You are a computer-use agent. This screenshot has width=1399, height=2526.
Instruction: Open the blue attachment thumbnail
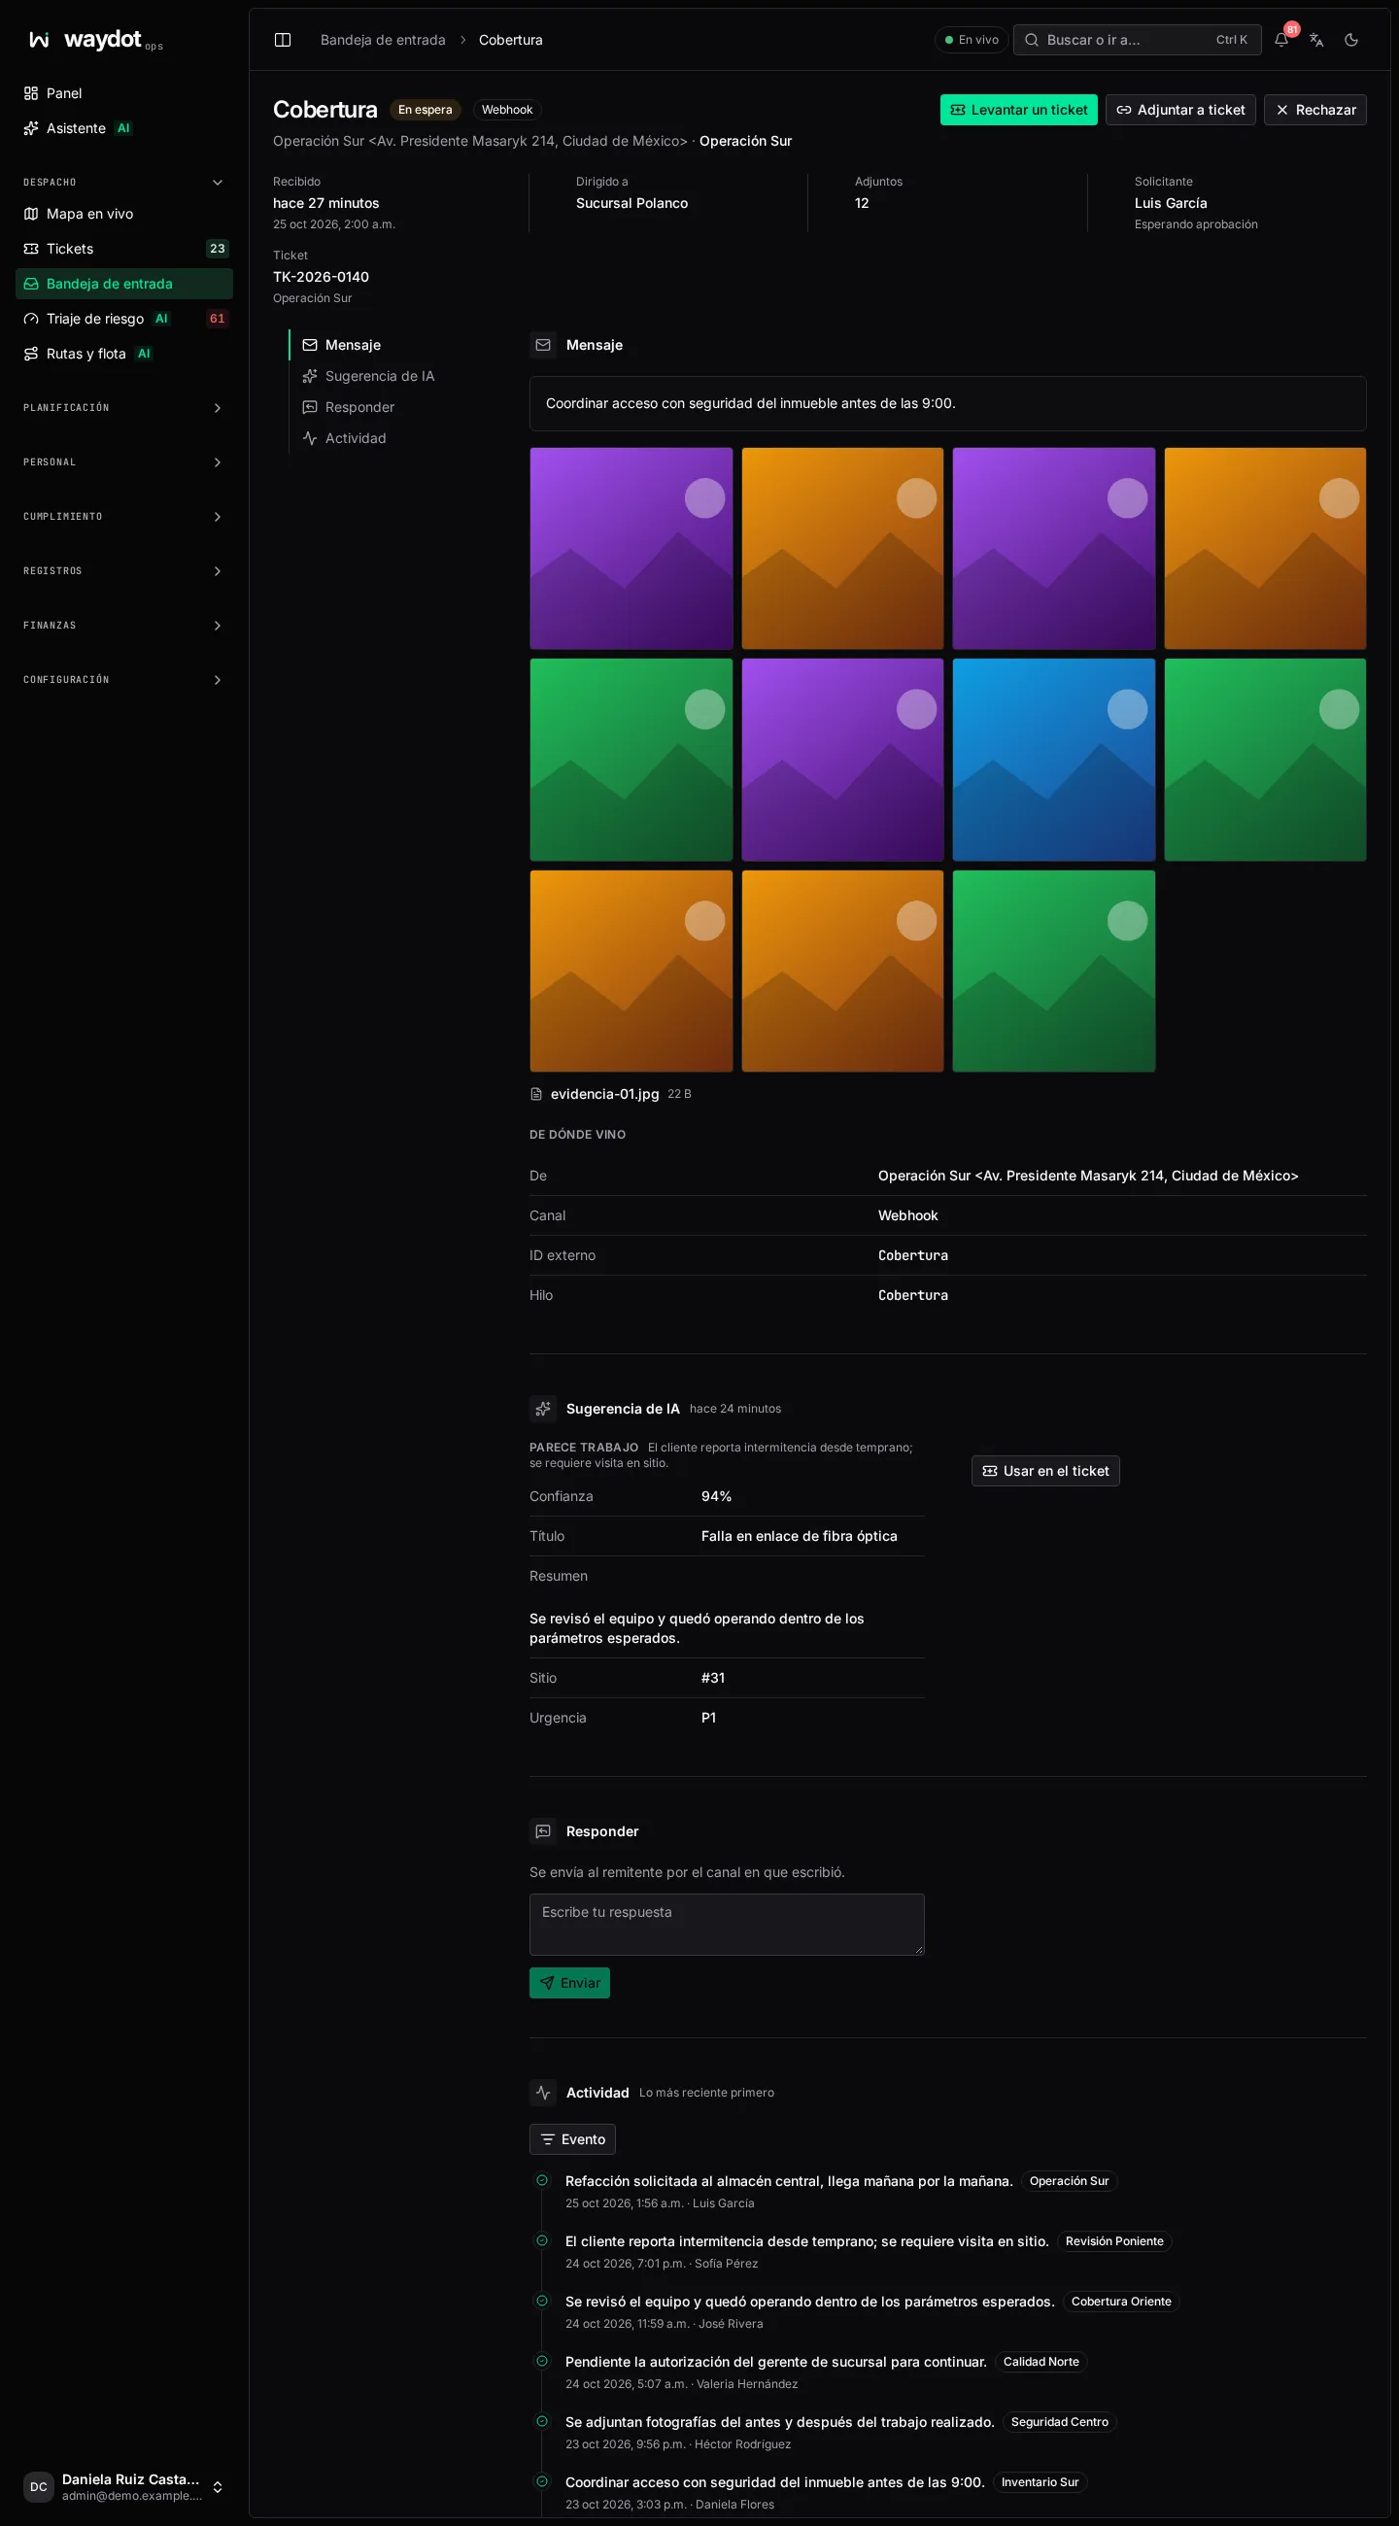1054,760
